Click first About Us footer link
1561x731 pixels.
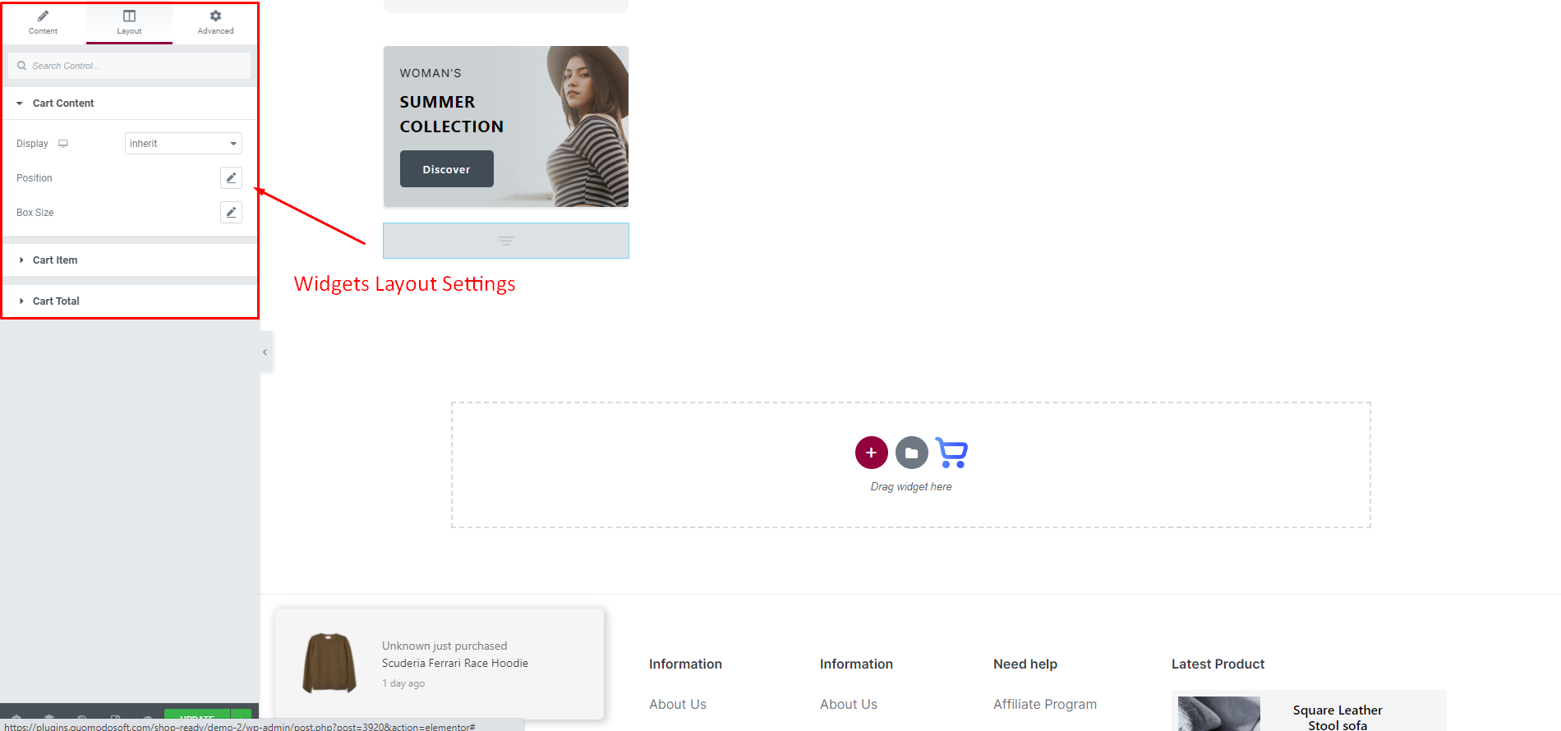click(x=677, y=704)
